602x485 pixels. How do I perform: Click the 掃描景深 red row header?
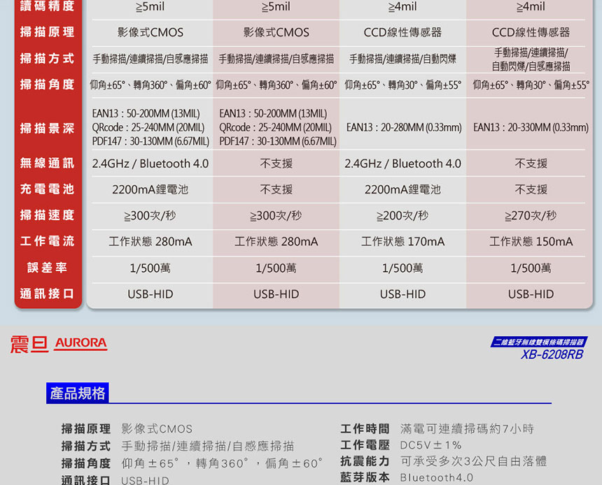coord(47,128)
